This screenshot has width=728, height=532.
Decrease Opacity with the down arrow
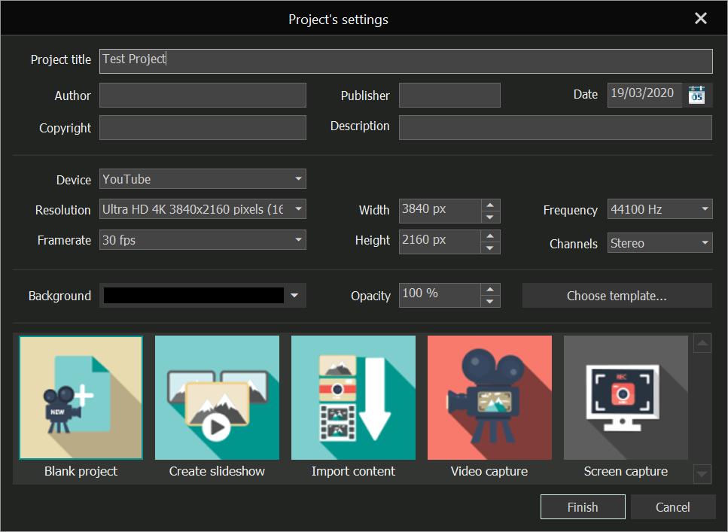(x=490, y=302)
